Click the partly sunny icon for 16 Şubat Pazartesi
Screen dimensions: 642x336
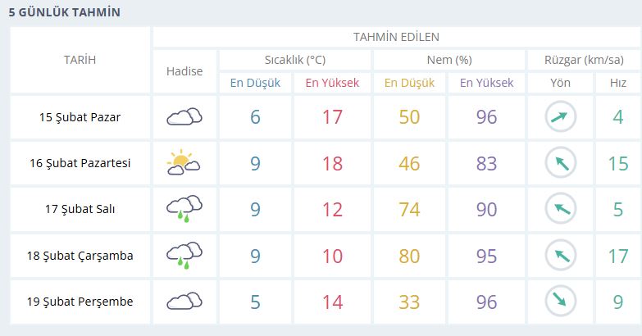coord(184,163)
